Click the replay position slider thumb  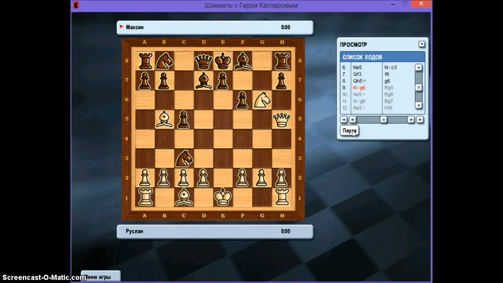click(384, 120)
